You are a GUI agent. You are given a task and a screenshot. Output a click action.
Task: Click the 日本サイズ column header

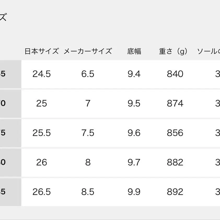pos(42,51)
